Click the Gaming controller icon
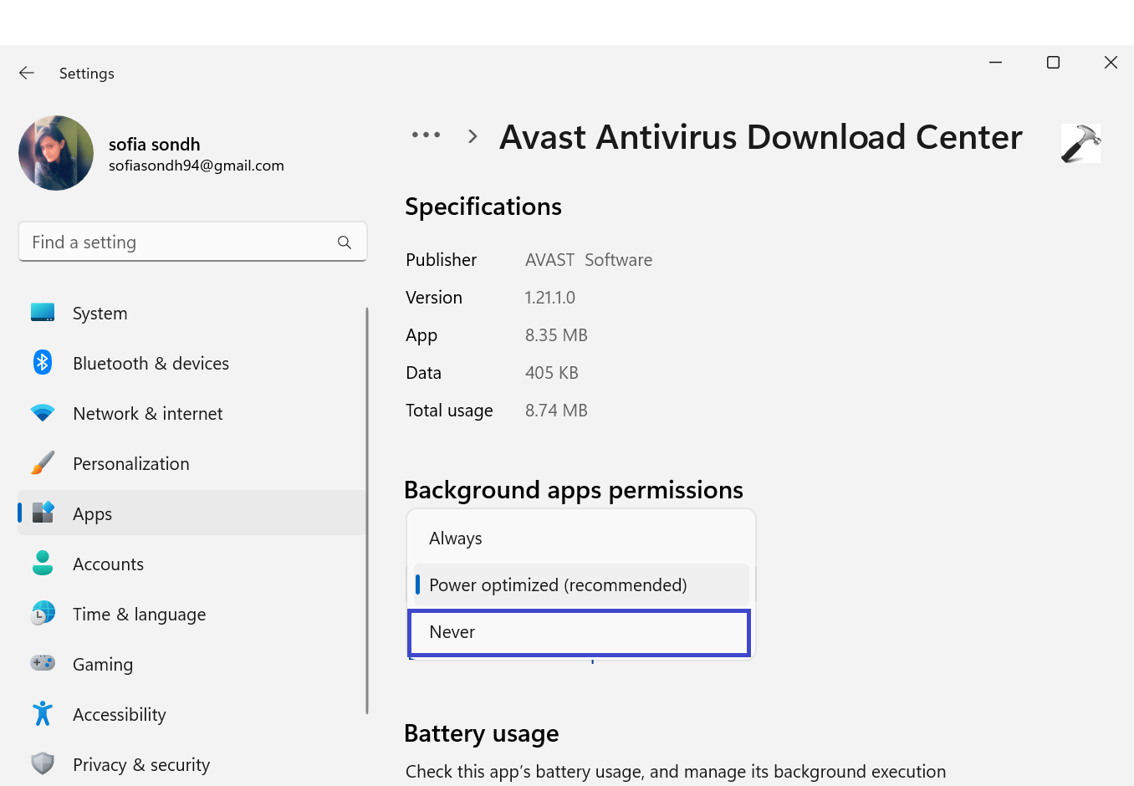Viewport: 1134px width, 786px height. click(42, 663)
